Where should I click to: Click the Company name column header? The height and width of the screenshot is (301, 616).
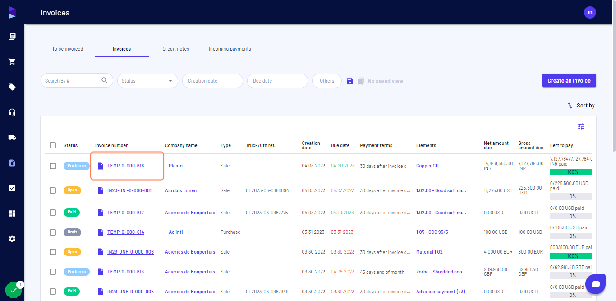click(x=181, y=145)
